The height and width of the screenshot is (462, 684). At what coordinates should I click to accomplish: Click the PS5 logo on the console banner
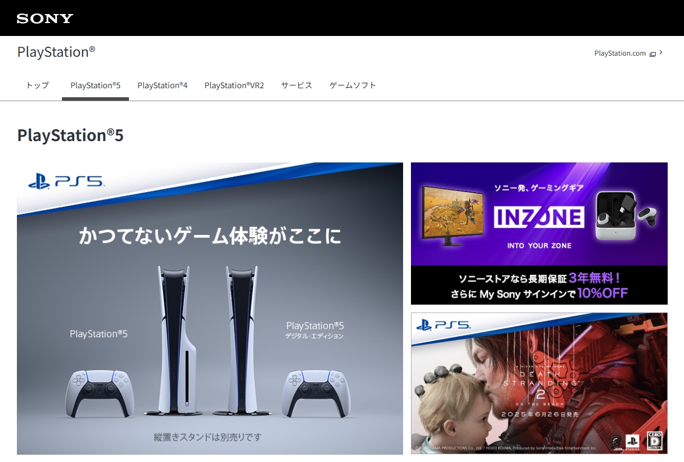pos(66,182)
